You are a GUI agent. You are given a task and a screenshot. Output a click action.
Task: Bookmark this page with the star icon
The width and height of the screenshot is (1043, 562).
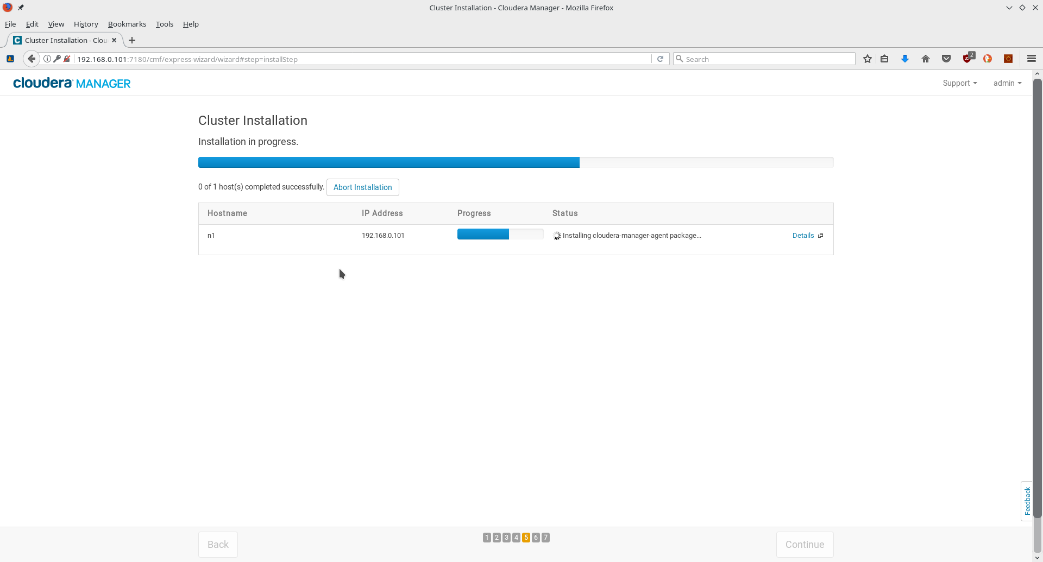point(868,59)
